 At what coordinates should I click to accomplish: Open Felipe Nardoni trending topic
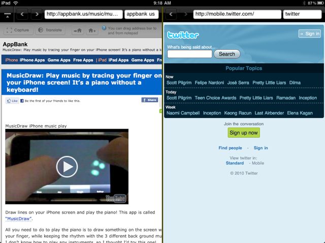pyautogui.click(x=209, y=83)
